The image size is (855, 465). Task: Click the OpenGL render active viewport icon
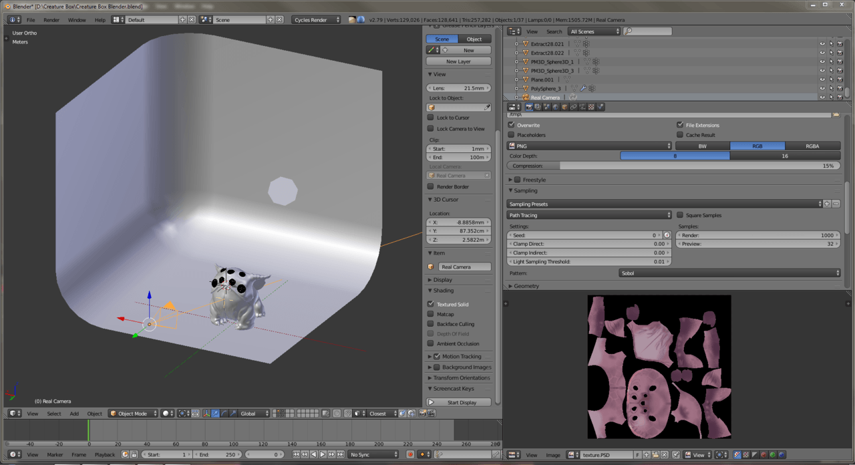(422, 414)
